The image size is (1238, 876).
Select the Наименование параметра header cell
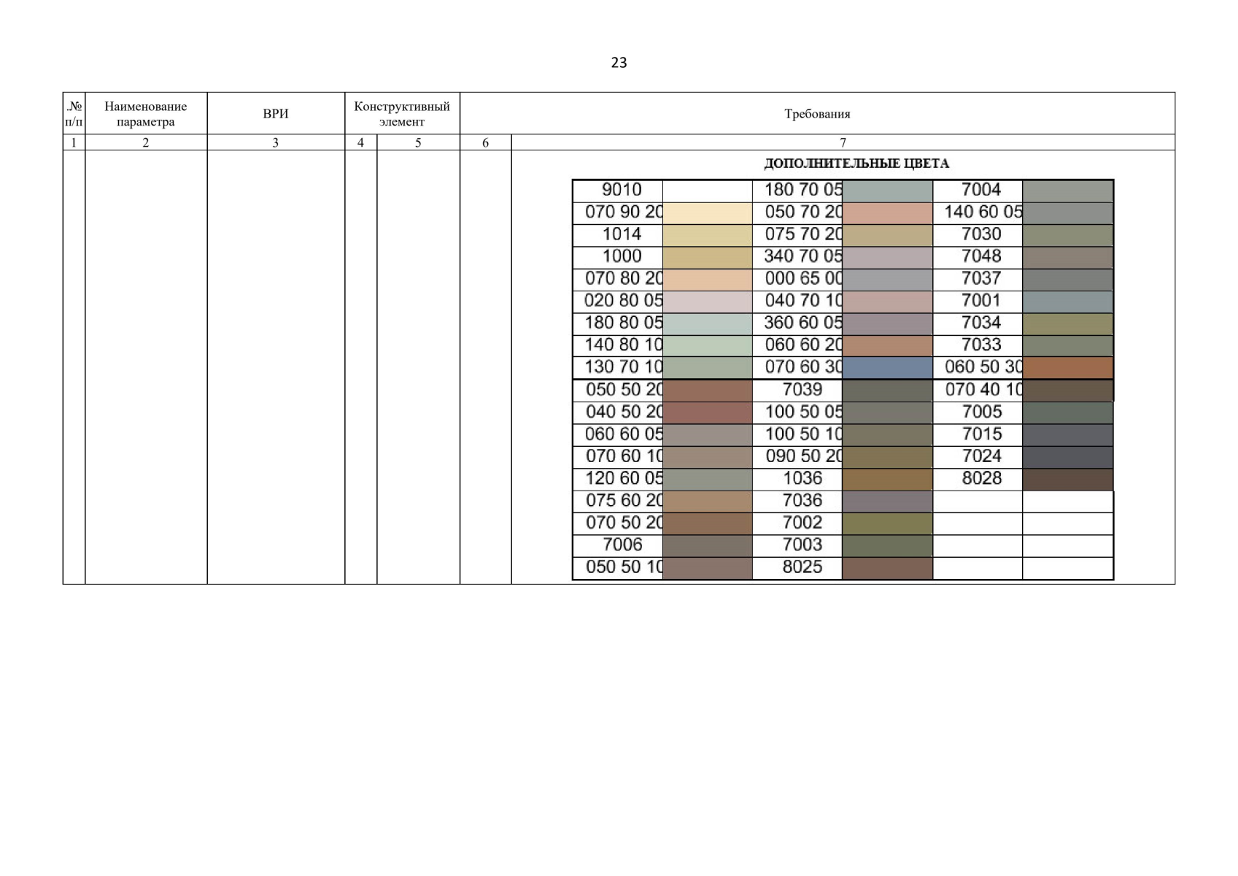(x=146, y=114)
